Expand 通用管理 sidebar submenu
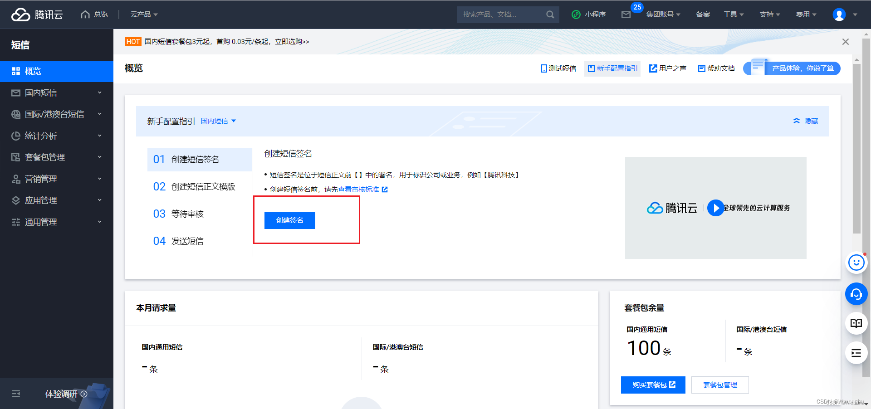871x409 pixels. (100, 222)
